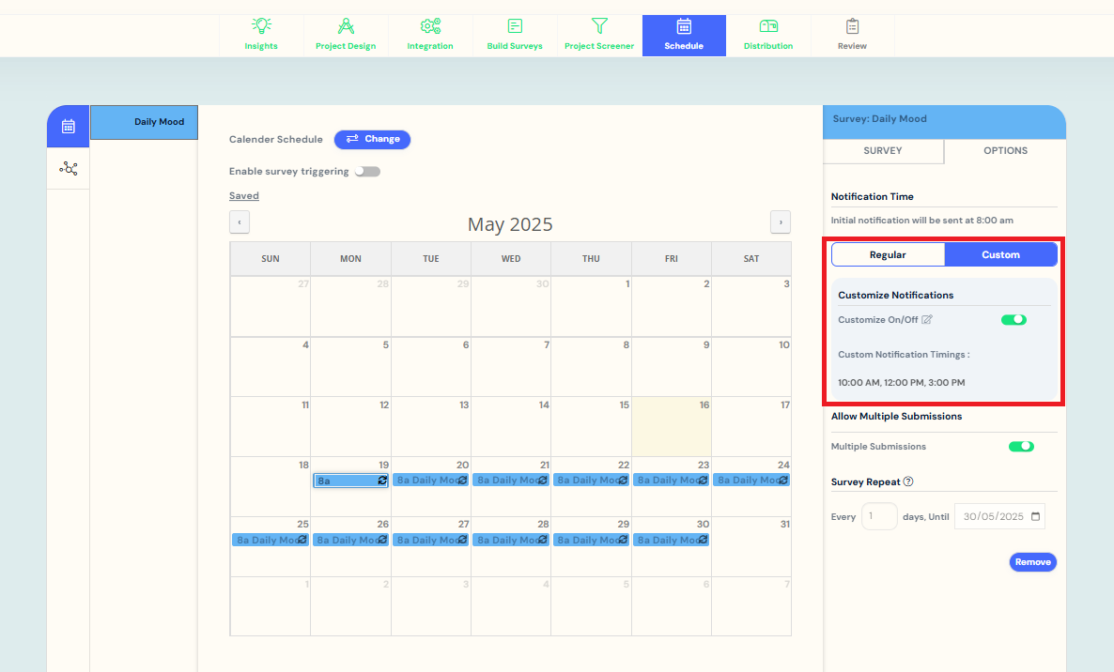Image resolution: width=1114 pixels, height=672 pixels.
Task: Click the custom timings 10:00 AM, 12:00 PM, 3:00 PM
Action: point(902,383)
